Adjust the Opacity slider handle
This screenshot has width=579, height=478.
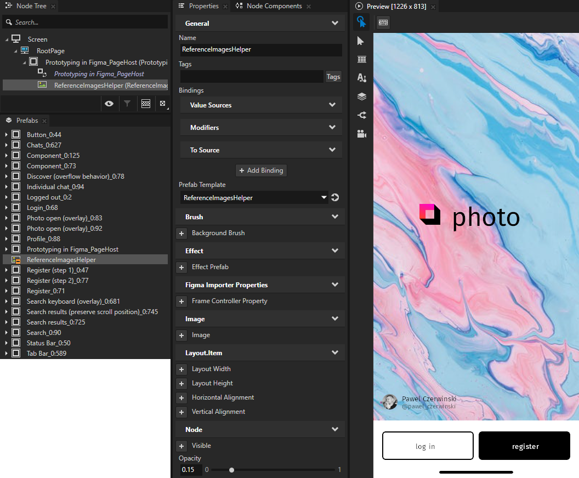coord(231,470)
